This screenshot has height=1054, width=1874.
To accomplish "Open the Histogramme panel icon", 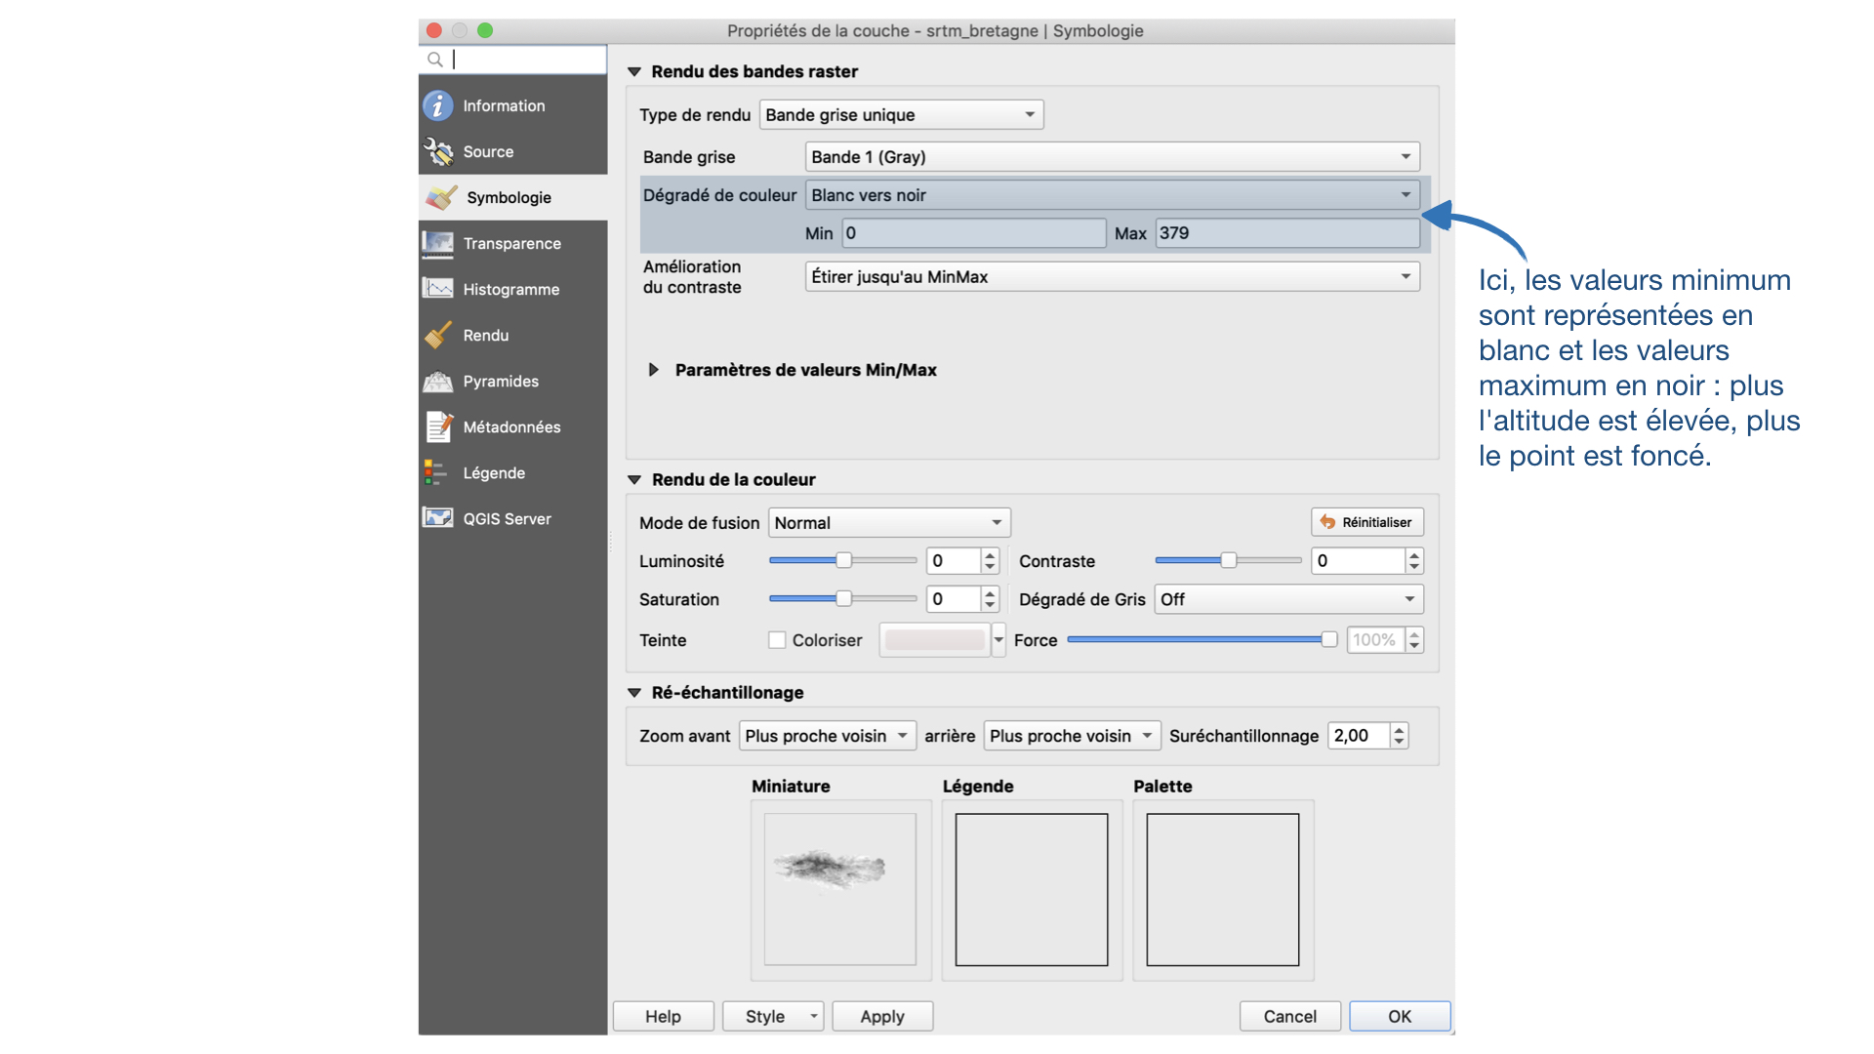I will coord(437,289).
